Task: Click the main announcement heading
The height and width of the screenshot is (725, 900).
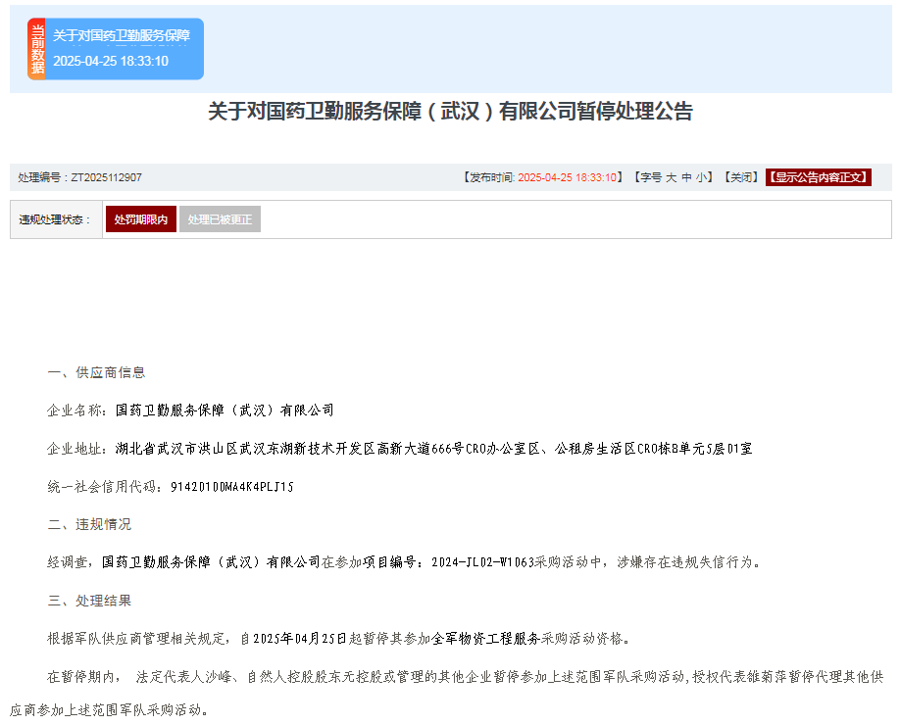Action: click(x=450, y=112)
